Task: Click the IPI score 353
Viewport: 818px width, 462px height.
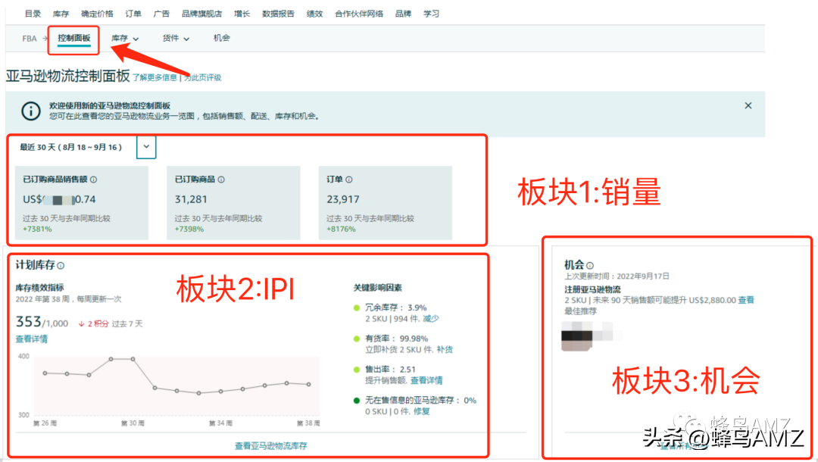Action: [28, 322]
